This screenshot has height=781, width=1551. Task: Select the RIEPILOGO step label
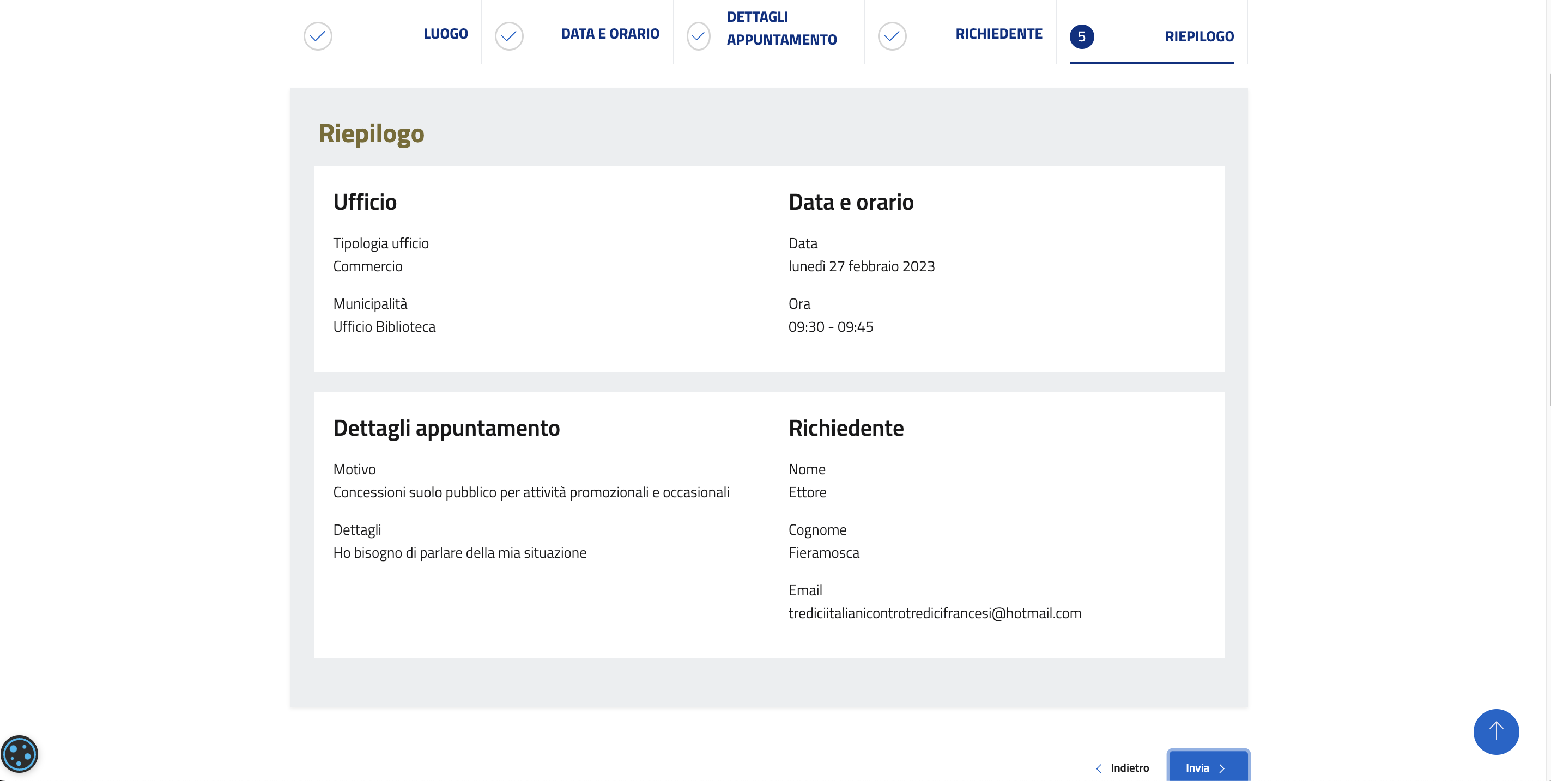pos(1199,36)
